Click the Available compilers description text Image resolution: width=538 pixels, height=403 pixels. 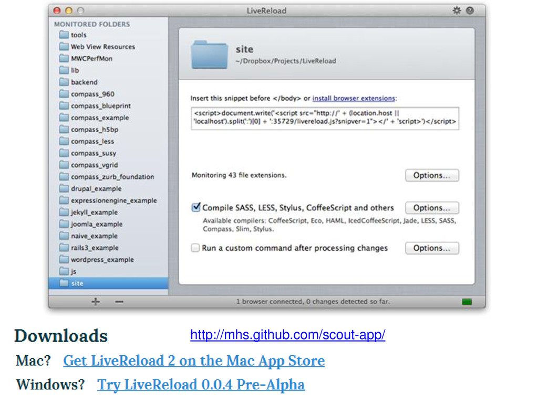329,225
